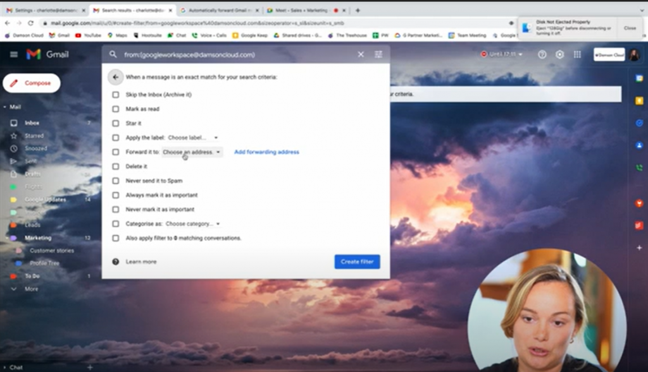This screenshot has height=372, width=648.
Task: Check Mark as read
Action: (116, 109)
